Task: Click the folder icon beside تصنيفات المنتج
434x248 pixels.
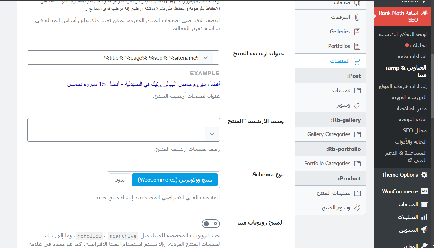Action: click(357, 193)
